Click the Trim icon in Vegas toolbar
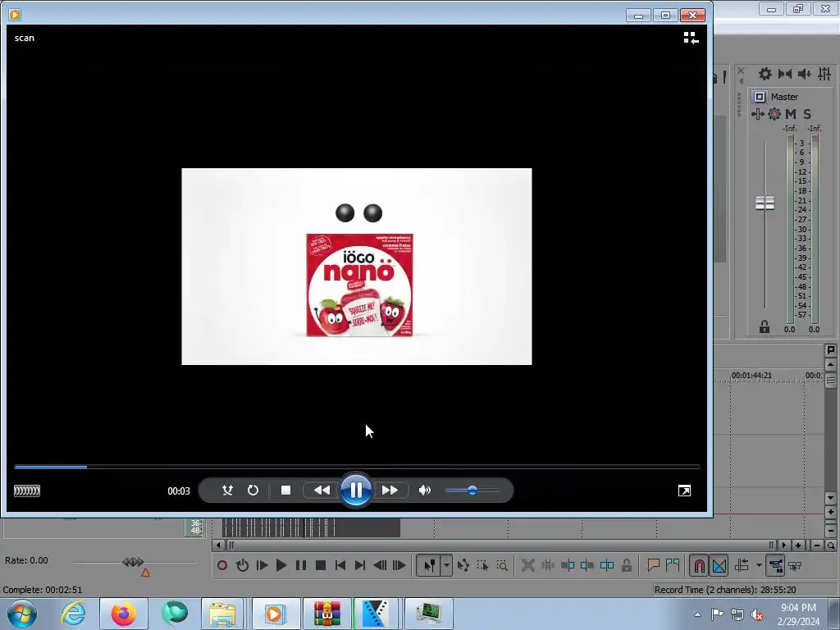Viewport: 840px width, 630px height. pos(547,565)
